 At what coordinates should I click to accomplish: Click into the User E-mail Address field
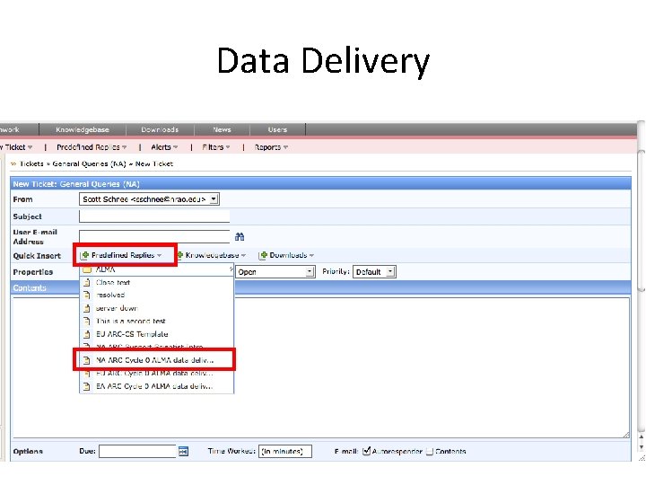154,236
